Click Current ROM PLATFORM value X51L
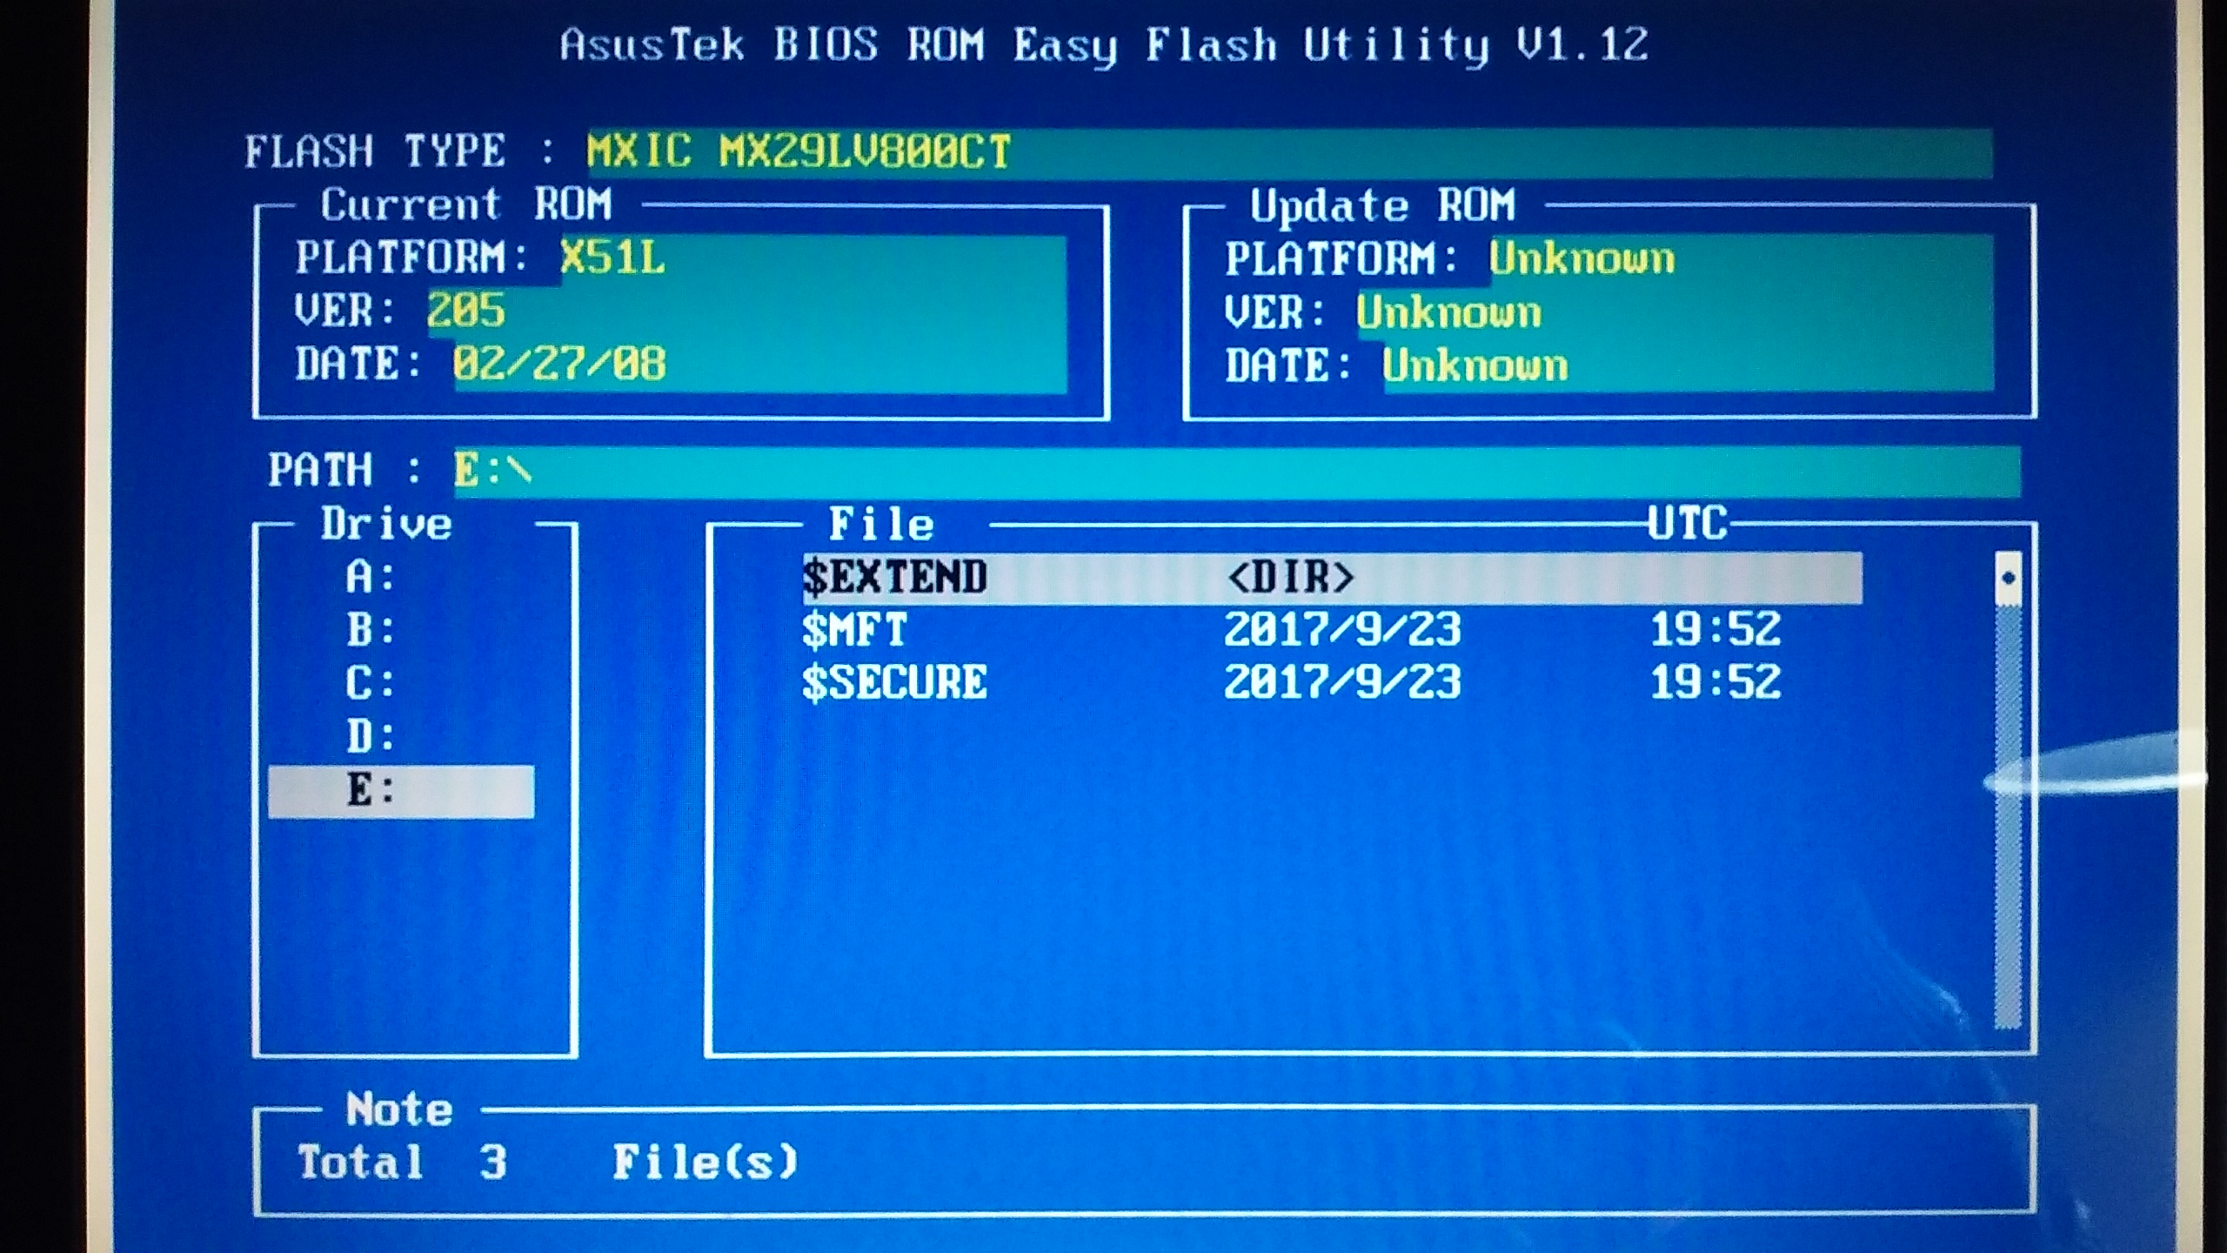This screenshot has height=1253, width=2227. [x=612, y=258]
